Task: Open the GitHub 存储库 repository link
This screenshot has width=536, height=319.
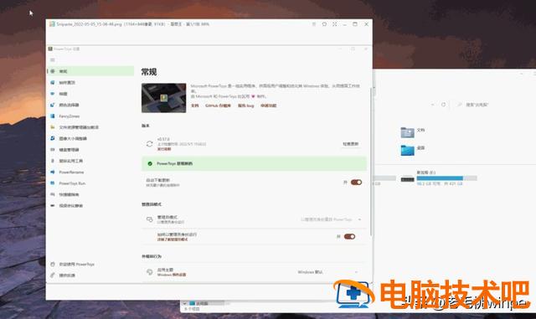Action: (x=218, y=105)
